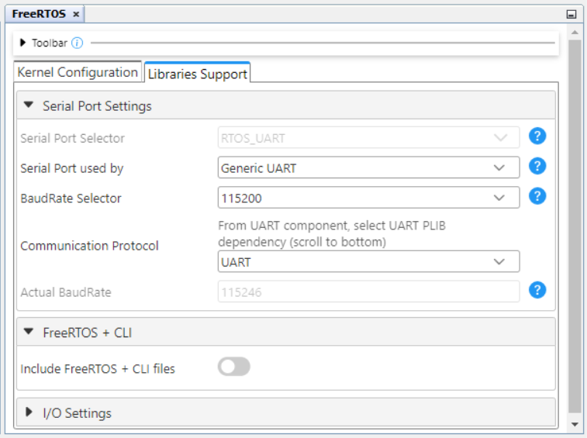The width and height of the screenshot is (587, 438).
Task: Minimize the FreeRTOS panel
Action: click(571, 14)
